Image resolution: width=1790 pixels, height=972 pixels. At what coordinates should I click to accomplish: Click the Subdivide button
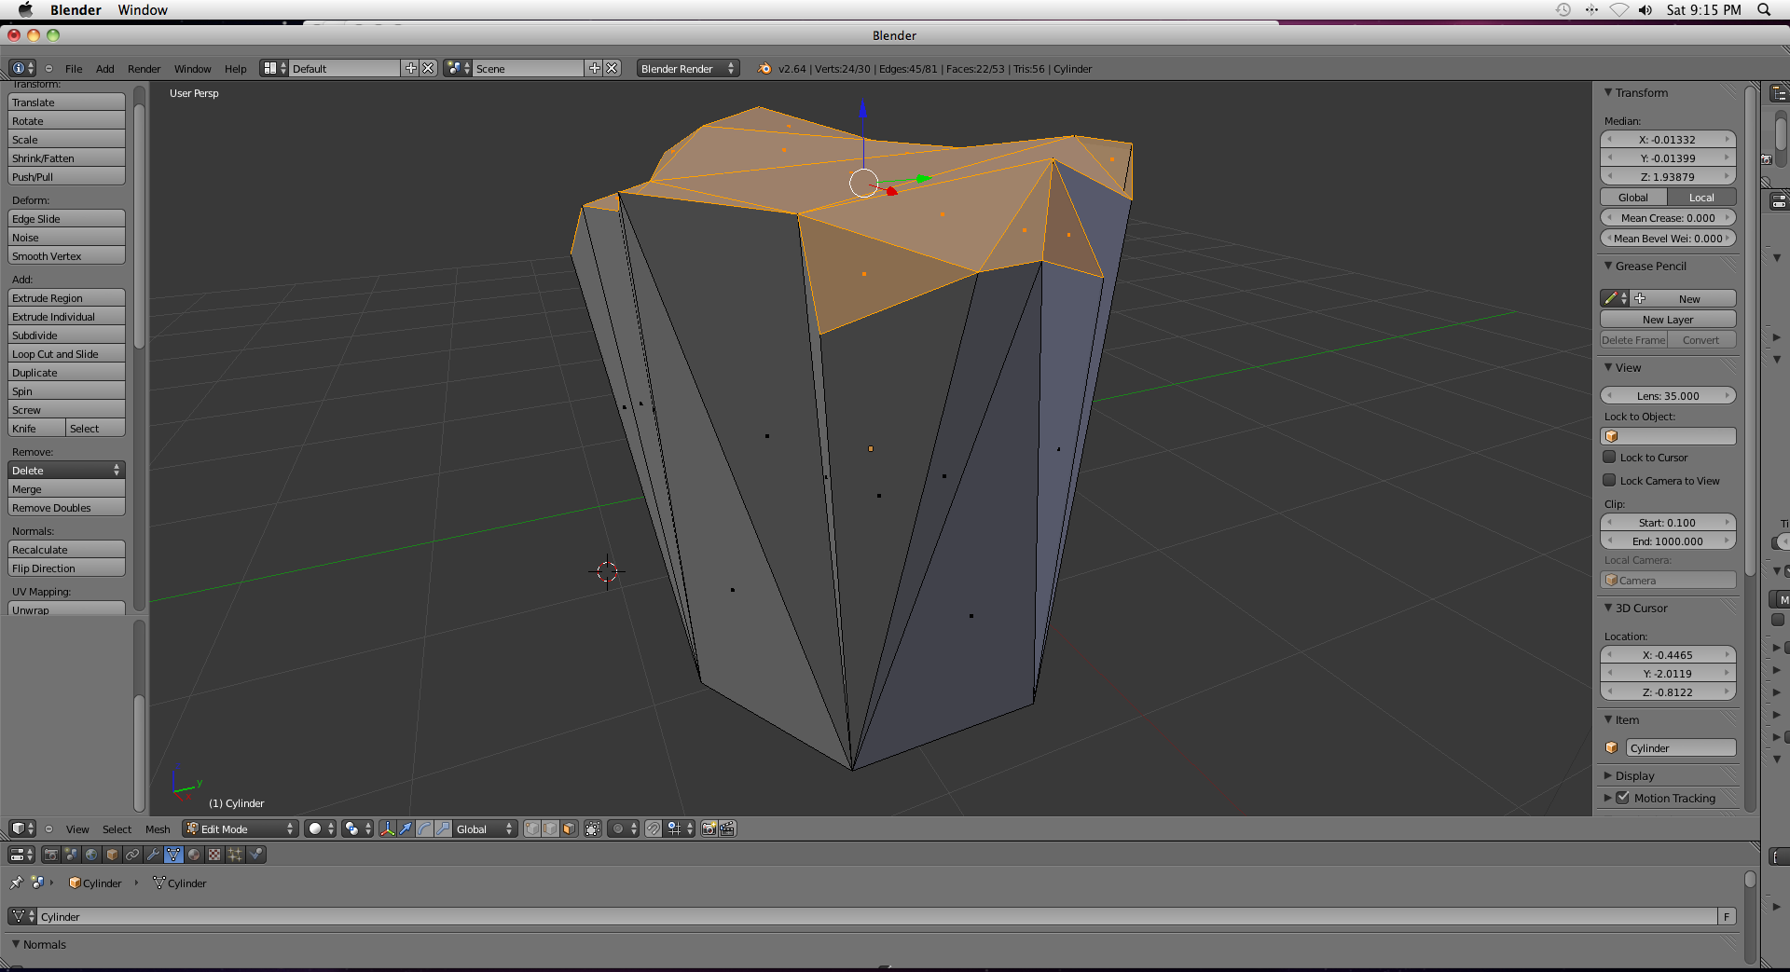(66, 335)
